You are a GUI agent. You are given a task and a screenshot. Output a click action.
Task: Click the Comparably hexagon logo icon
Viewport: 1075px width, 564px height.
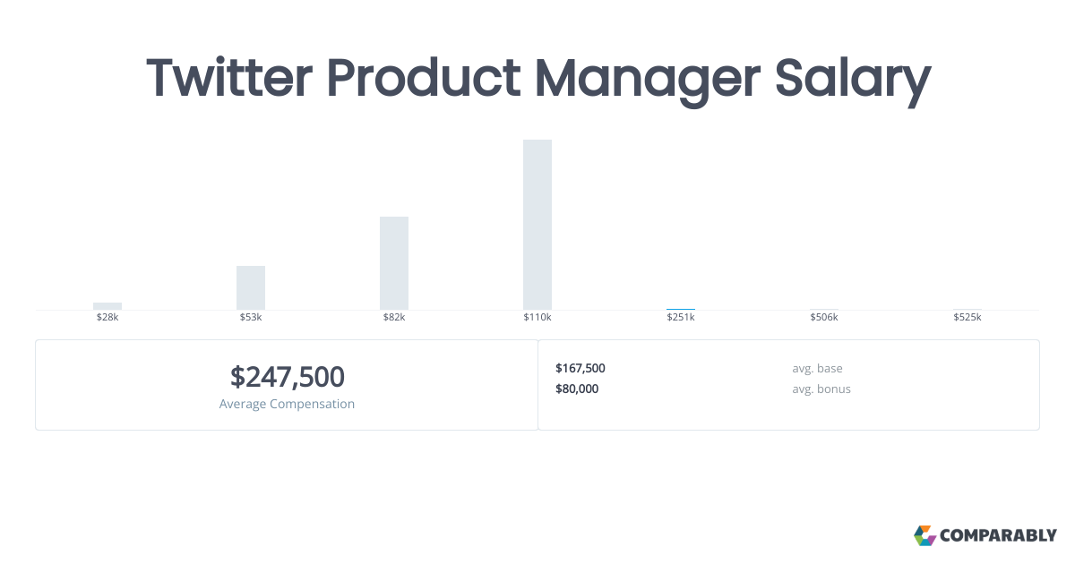pos(924,535)
